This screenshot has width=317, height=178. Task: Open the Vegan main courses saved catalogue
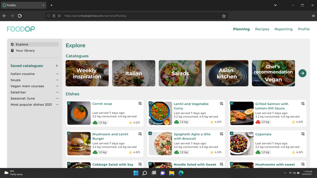coord(27,86)
